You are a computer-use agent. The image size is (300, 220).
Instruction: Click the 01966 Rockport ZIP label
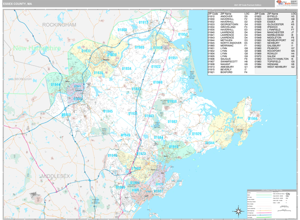[x=253, y=119]
